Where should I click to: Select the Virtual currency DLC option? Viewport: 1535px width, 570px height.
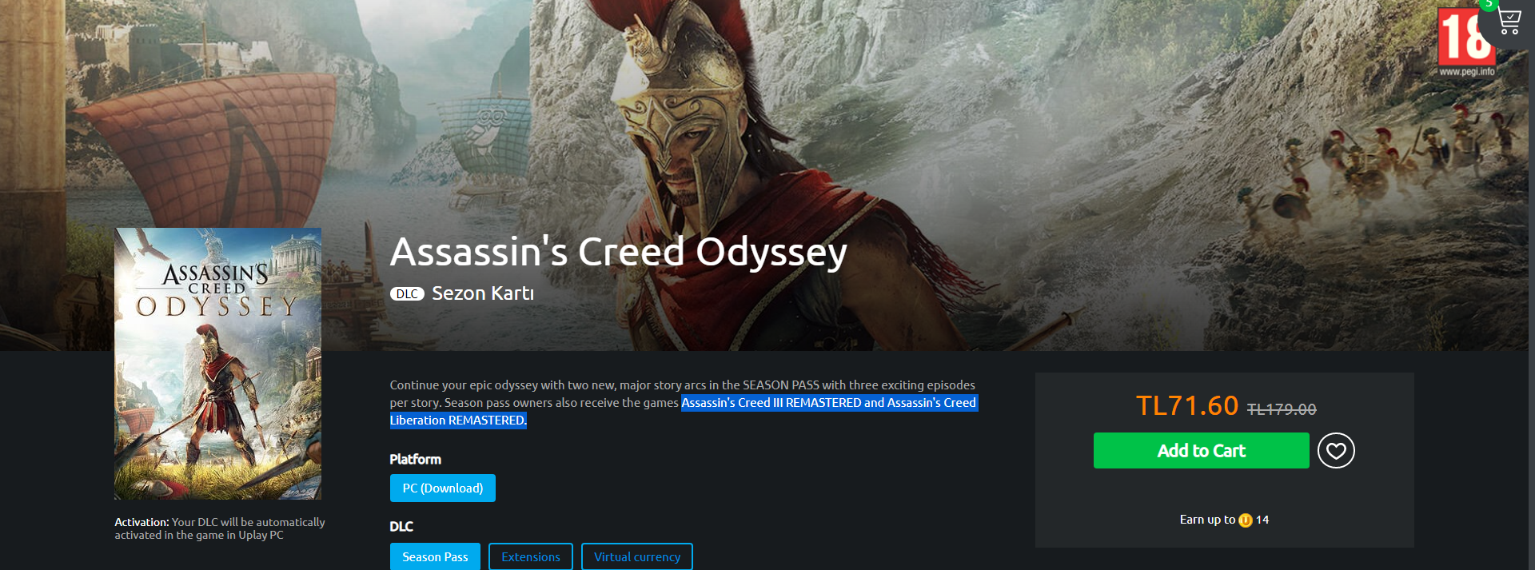point(637,557)
